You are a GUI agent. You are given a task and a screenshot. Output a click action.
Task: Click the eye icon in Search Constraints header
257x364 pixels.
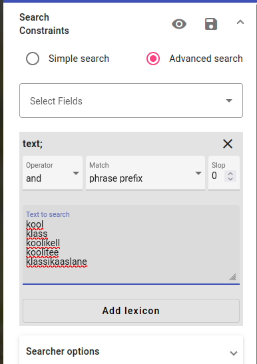click(179, 24)
